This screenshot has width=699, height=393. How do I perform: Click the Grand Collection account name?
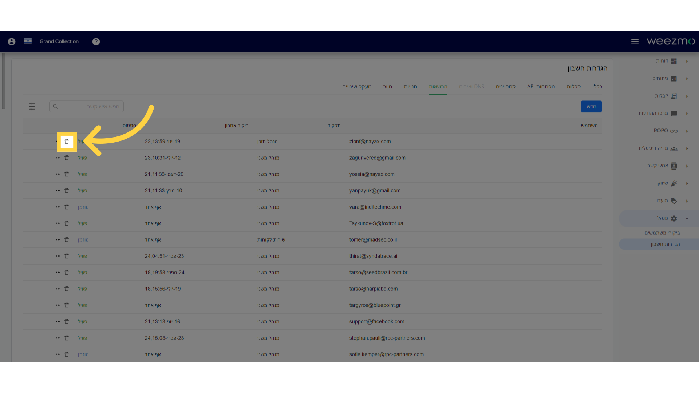(x=59, y=41)
